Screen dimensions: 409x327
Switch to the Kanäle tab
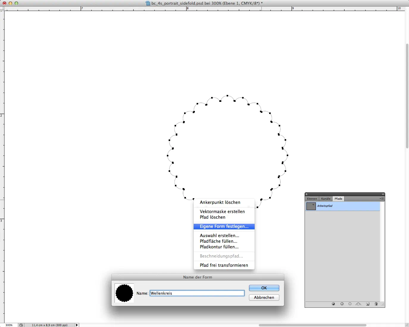click(326, 199)
